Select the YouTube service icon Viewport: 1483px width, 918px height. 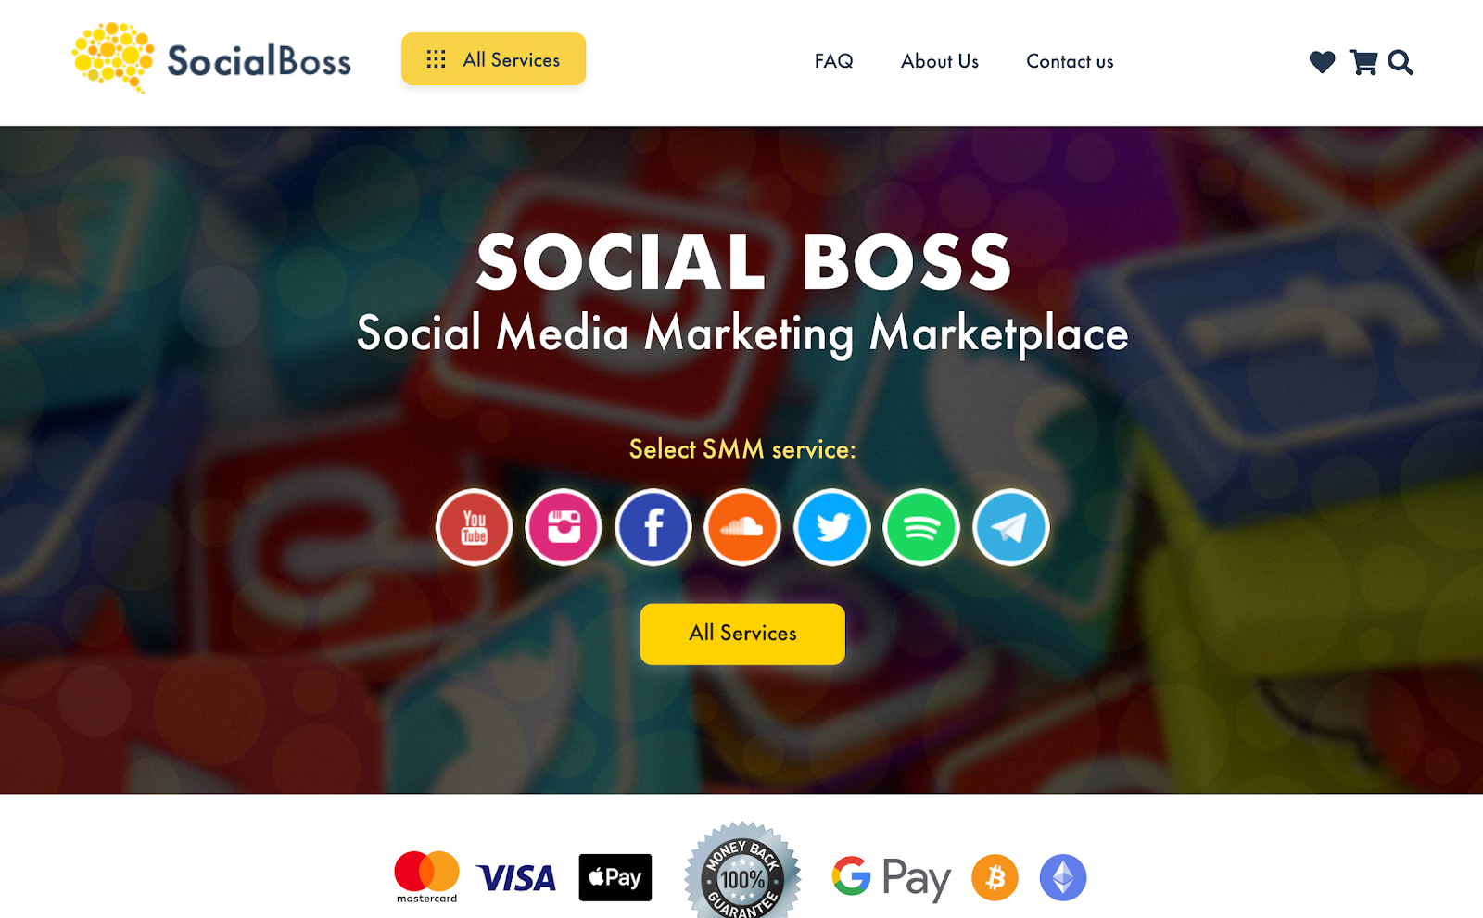click(x=474, y=527)
